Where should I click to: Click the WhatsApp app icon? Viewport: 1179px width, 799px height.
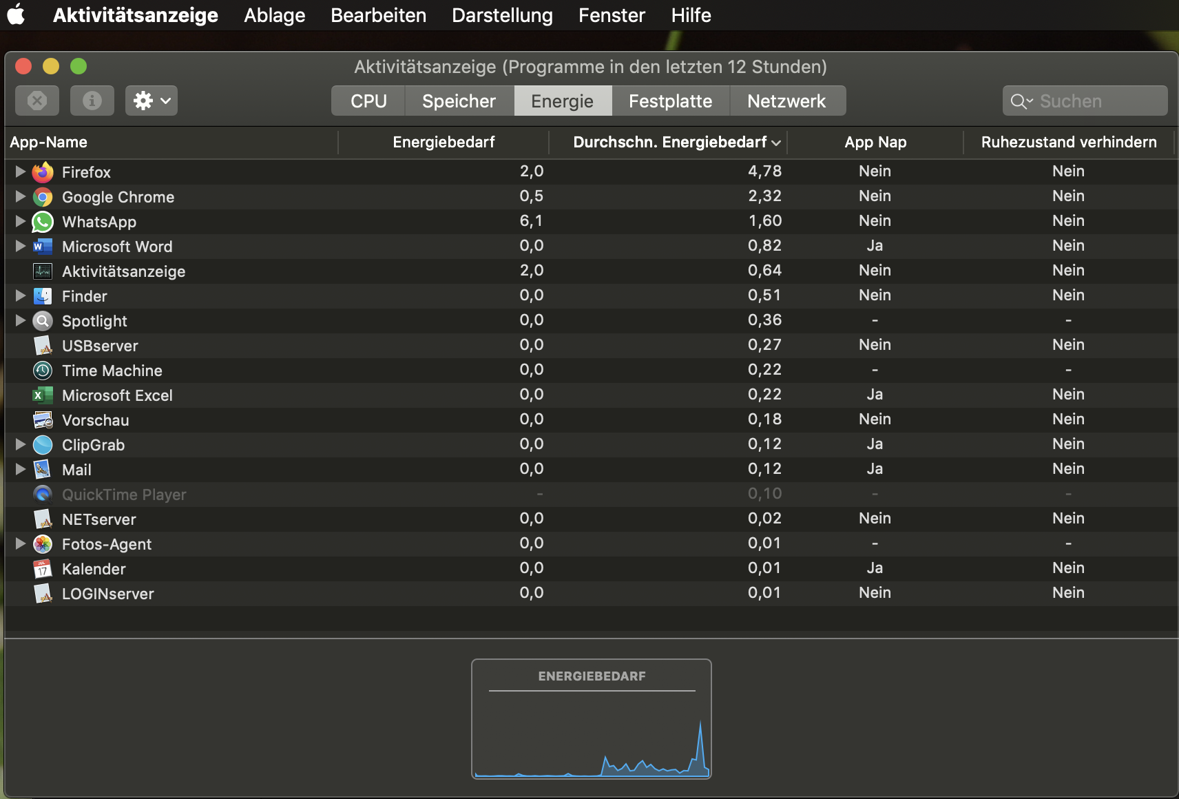click(x=43, y=222)
